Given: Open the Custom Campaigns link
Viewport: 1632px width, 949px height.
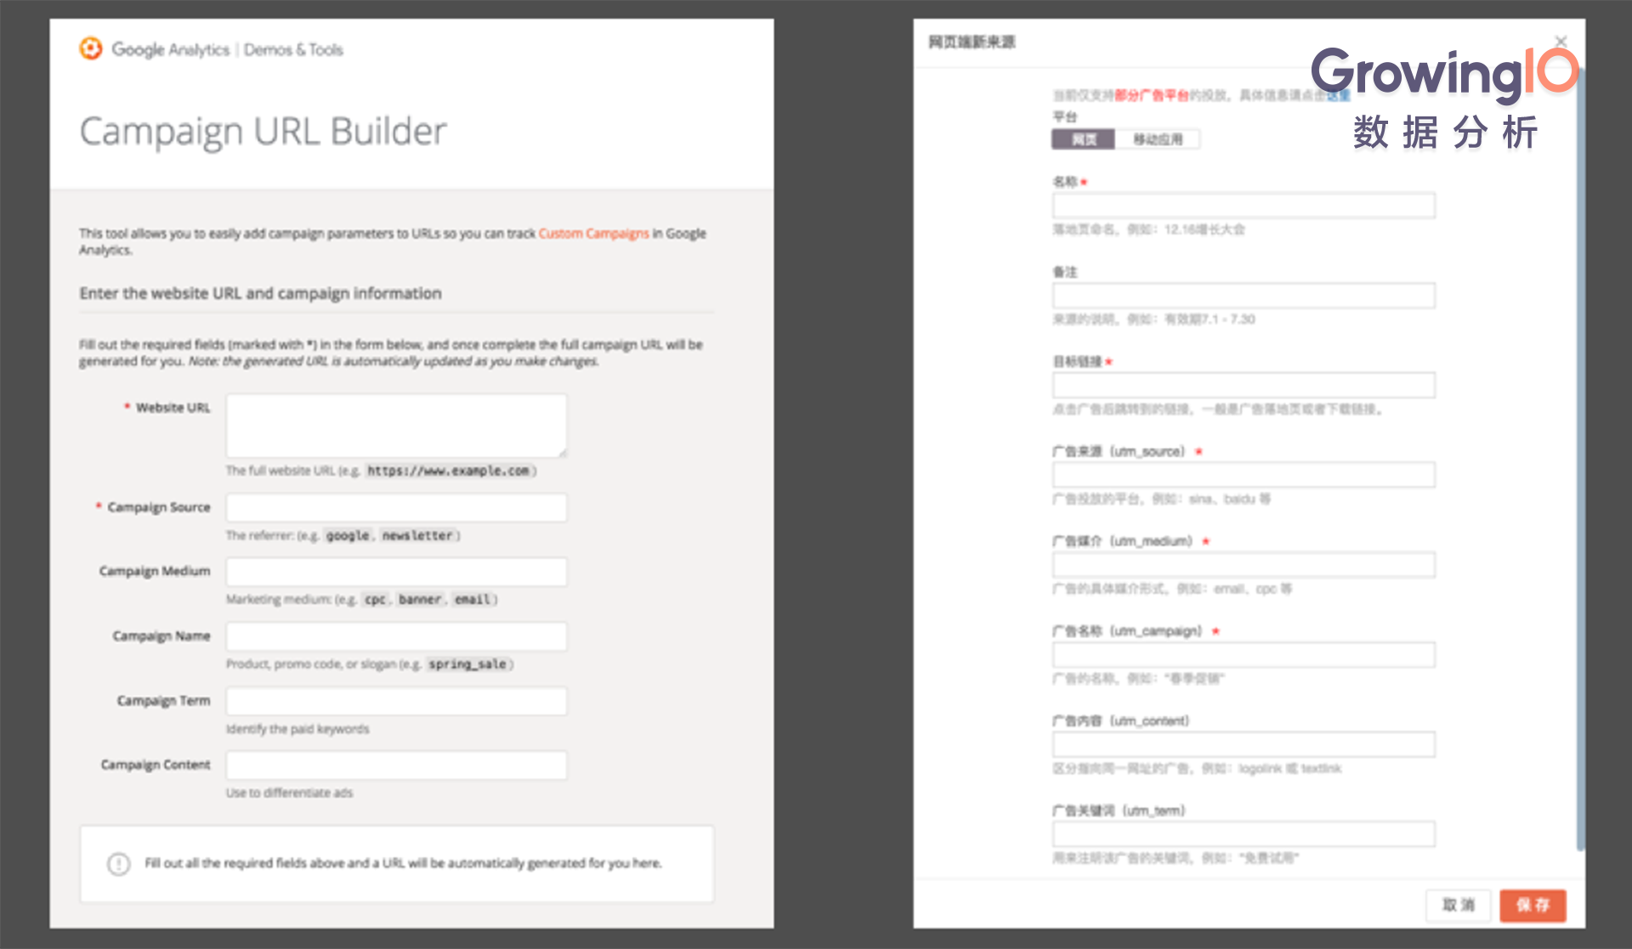Looking at the screenshot, I should coord(593,233).
